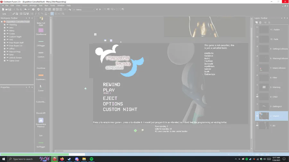Screen dimensions: 289x162
Task: Click the align left text icon
Action: click(x=52, y=14)
